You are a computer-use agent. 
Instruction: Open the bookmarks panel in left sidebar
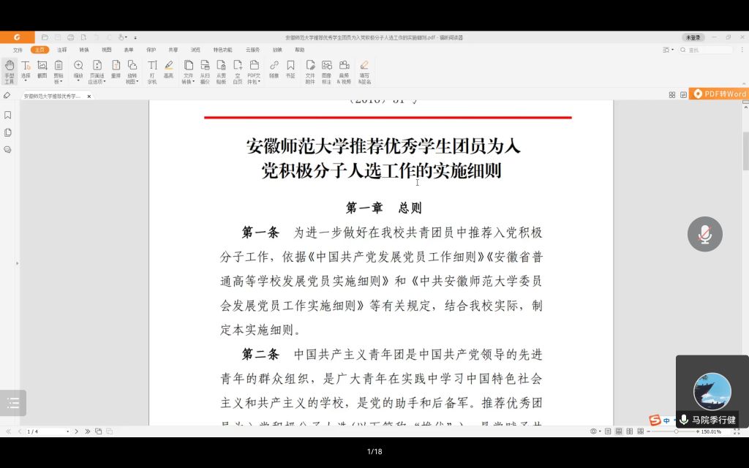7,115
